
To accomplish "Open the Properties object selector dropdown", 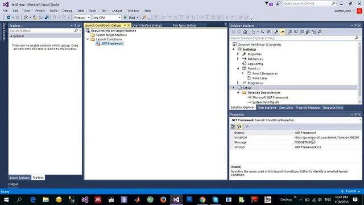I will coord(360,120).
